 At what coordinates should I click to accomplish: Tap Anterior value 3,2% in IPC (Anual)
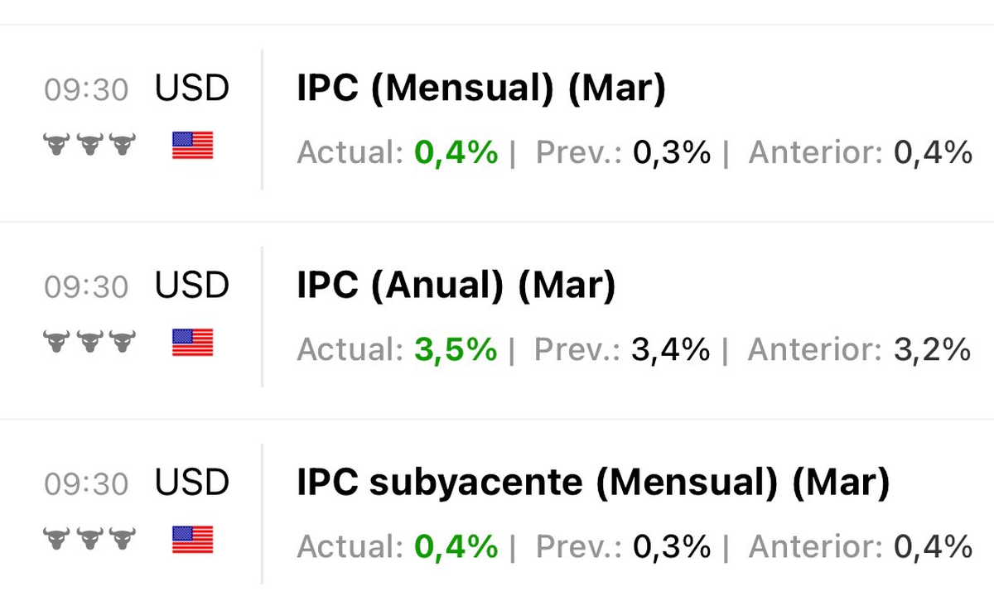point(932,349)
